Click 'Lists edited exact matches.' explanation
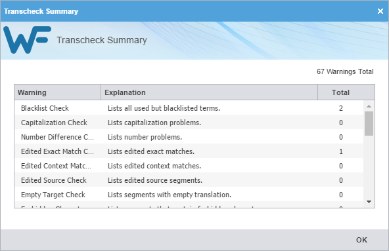The image size is (389, 251). click(151, 151)
